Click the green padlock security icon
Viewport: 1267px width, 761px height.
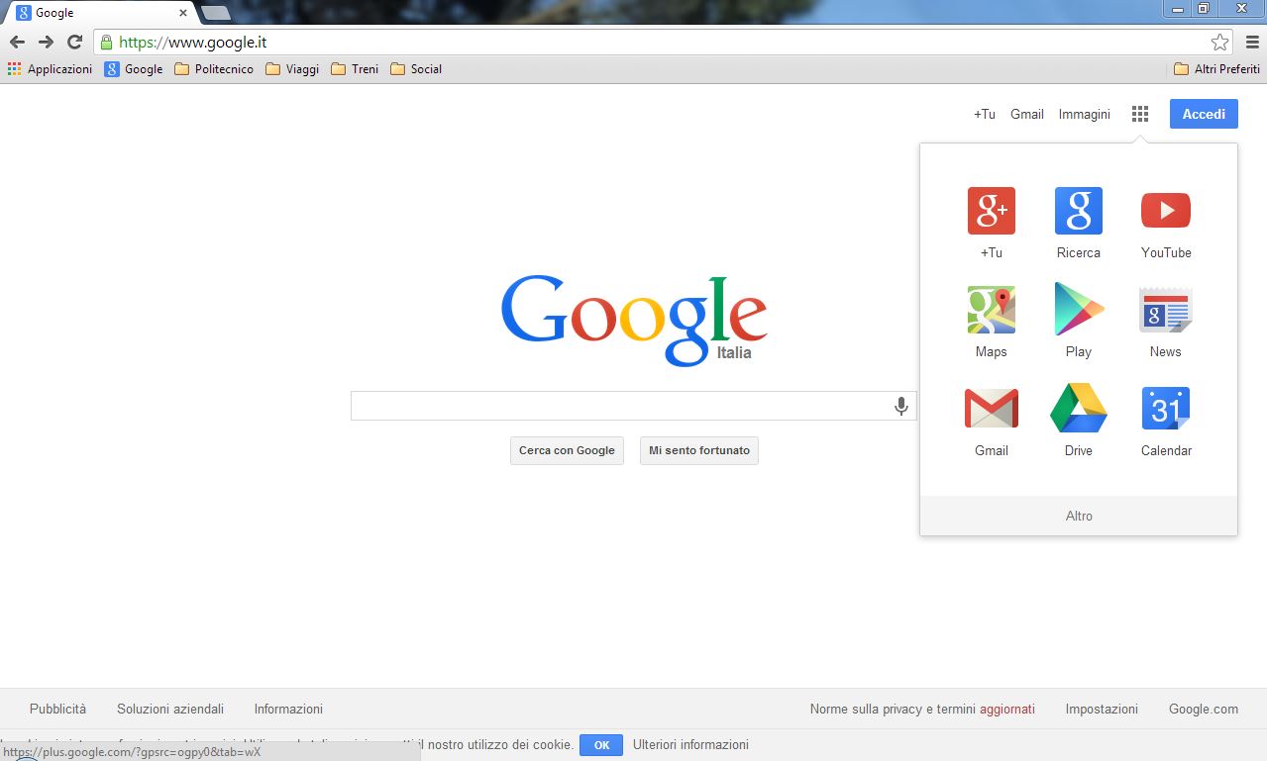[x=106, y=43]
